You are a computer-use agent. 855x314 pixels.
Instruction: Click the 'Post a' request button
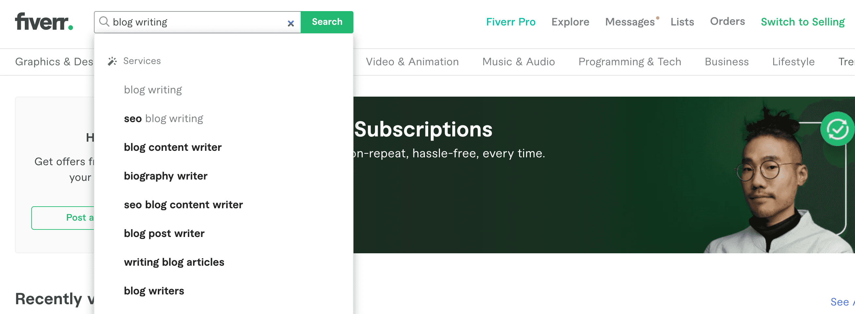(63, 218)
